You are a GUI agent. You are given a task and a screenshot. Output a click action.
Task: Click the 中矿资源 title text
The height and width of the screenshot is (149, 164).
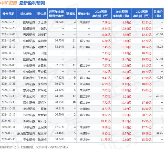tap(9, 3)
